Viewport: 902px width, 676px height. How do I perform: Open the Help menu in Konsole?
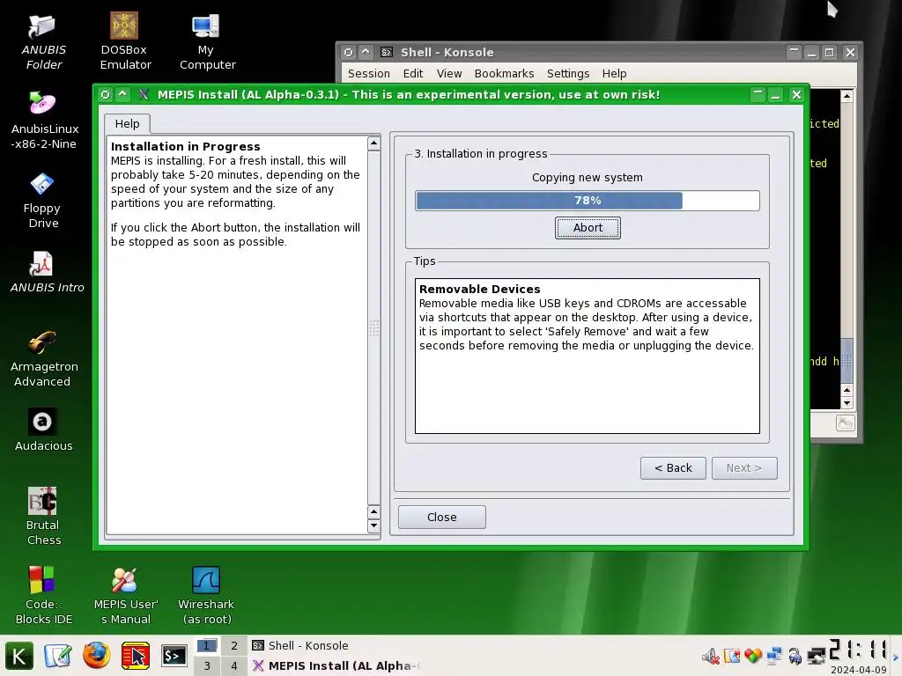[614, 74]
